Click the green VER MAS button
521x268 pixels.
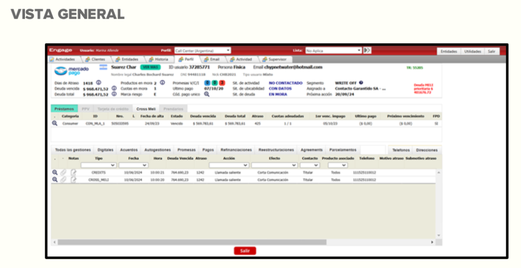[152, 68]
